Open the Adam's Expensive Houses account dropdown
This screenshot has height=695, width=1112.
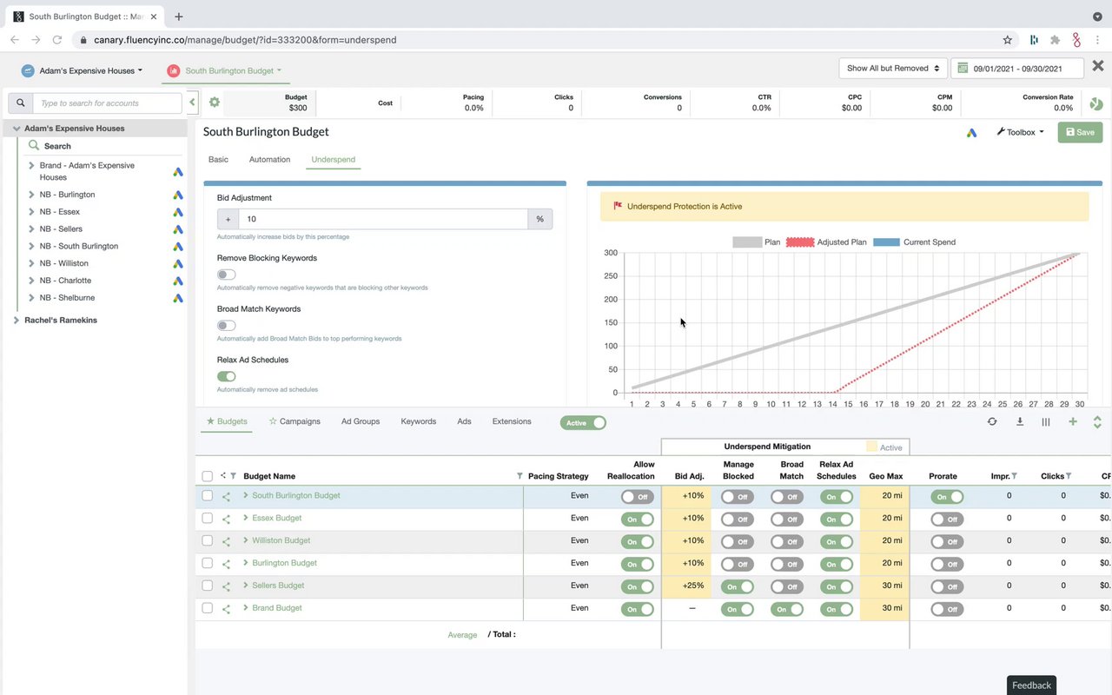[82, 70]
